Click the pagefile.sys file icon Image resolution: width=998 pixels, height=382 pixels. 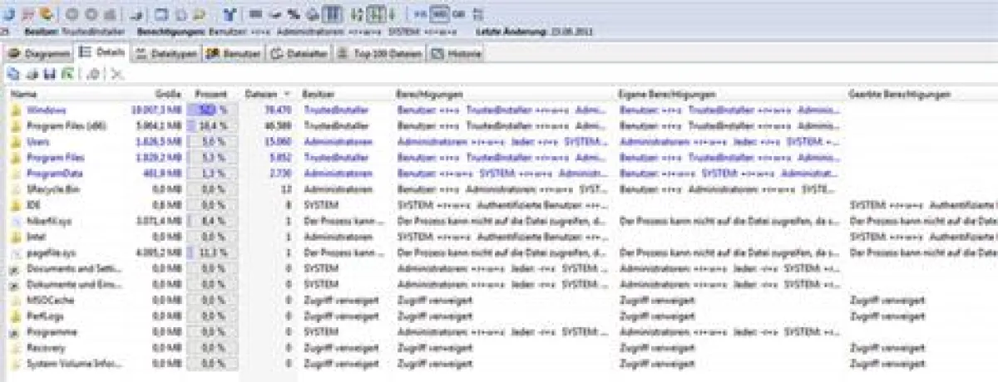15,252
